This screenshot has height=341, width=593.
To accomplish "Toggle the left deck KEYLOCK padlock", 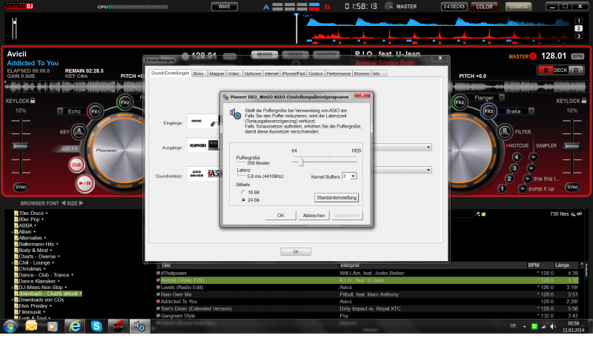I will [33, 101].
